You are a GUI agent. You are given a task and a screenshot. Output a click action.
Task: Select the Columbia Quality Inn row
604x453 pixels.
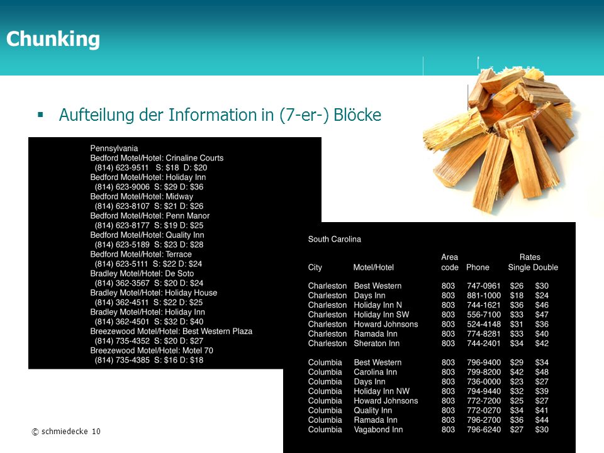pyautogui.click(x=428, y=410)
